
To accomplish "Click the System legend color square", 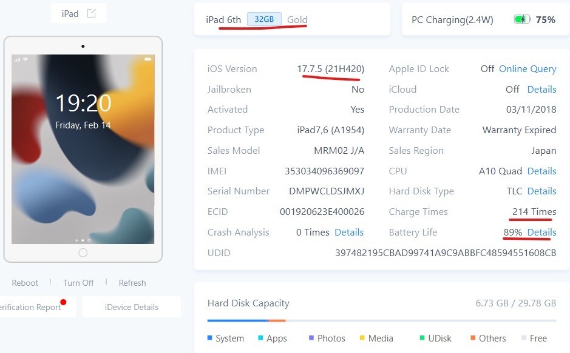I will click(x=209, y=338).
